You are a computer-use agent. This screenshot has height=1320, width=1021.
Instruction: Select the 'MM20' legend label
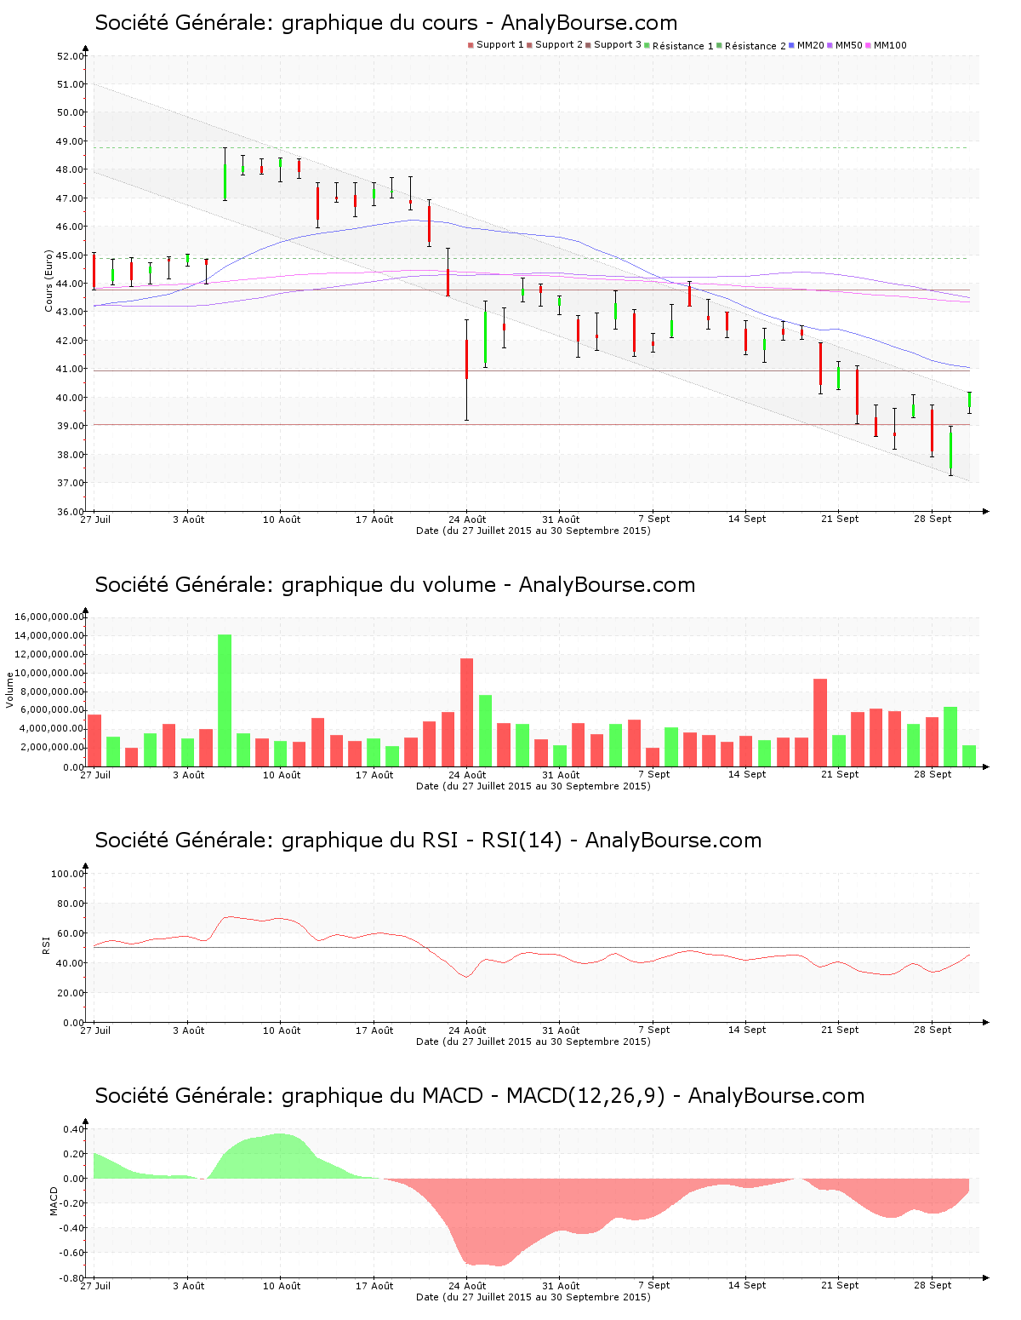tap(811, 45)
